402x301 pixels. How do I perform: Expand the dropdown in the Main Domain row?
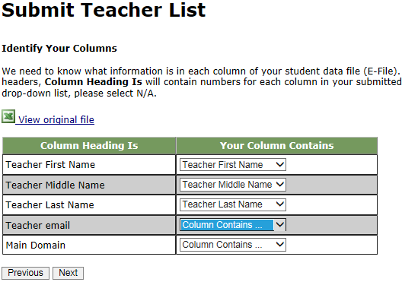(233, 245)
